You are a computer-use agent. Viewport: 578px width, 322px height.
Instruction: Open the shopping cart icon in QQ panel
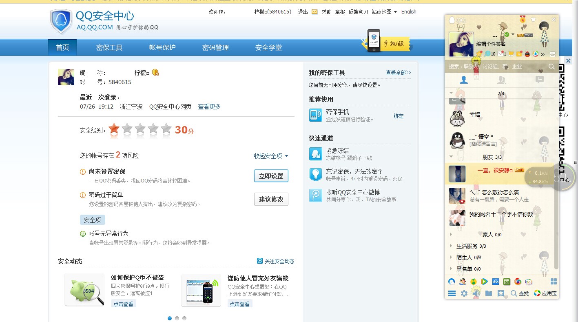pyautogui.click(x=511, y=54)
